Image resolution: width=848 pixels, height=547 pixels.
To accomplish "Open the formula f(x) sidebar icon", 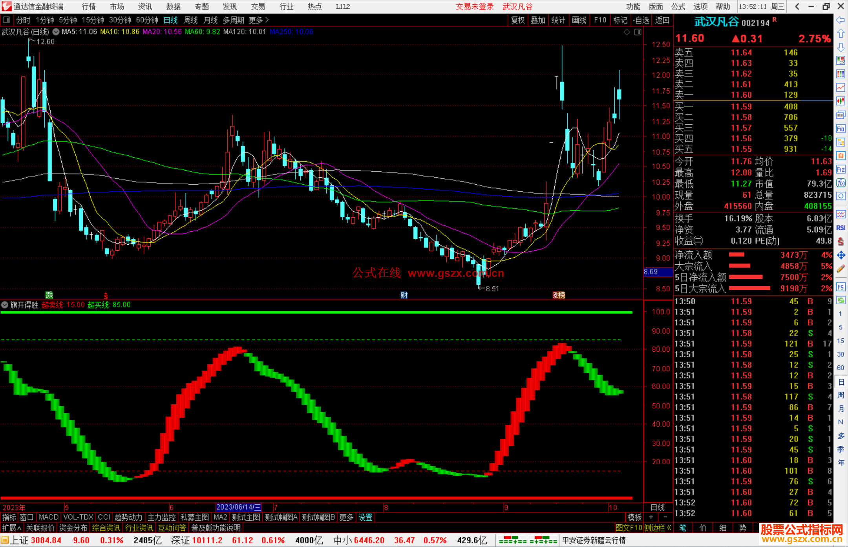I will (841, 183).
